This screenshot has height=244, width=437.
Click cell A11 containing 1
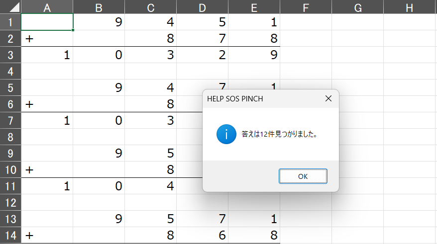pyautogui.click(x=47, y=186)
